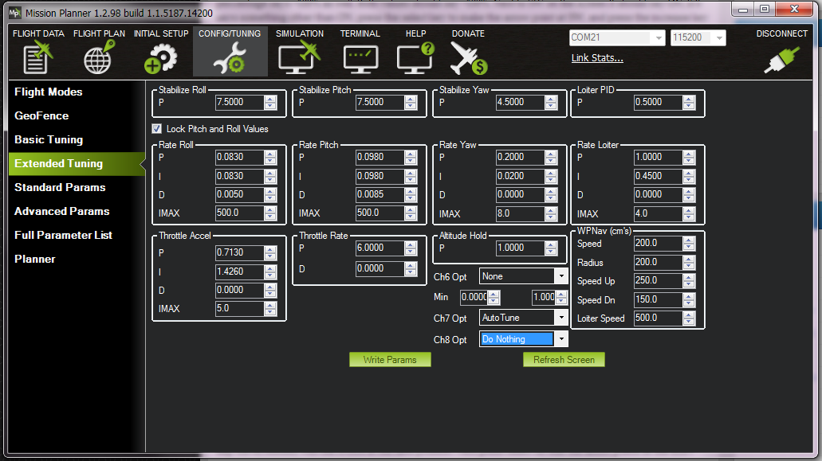Screen dimensions: 822x461
Task: Click the Write Params button
Action: coord(390,360)
